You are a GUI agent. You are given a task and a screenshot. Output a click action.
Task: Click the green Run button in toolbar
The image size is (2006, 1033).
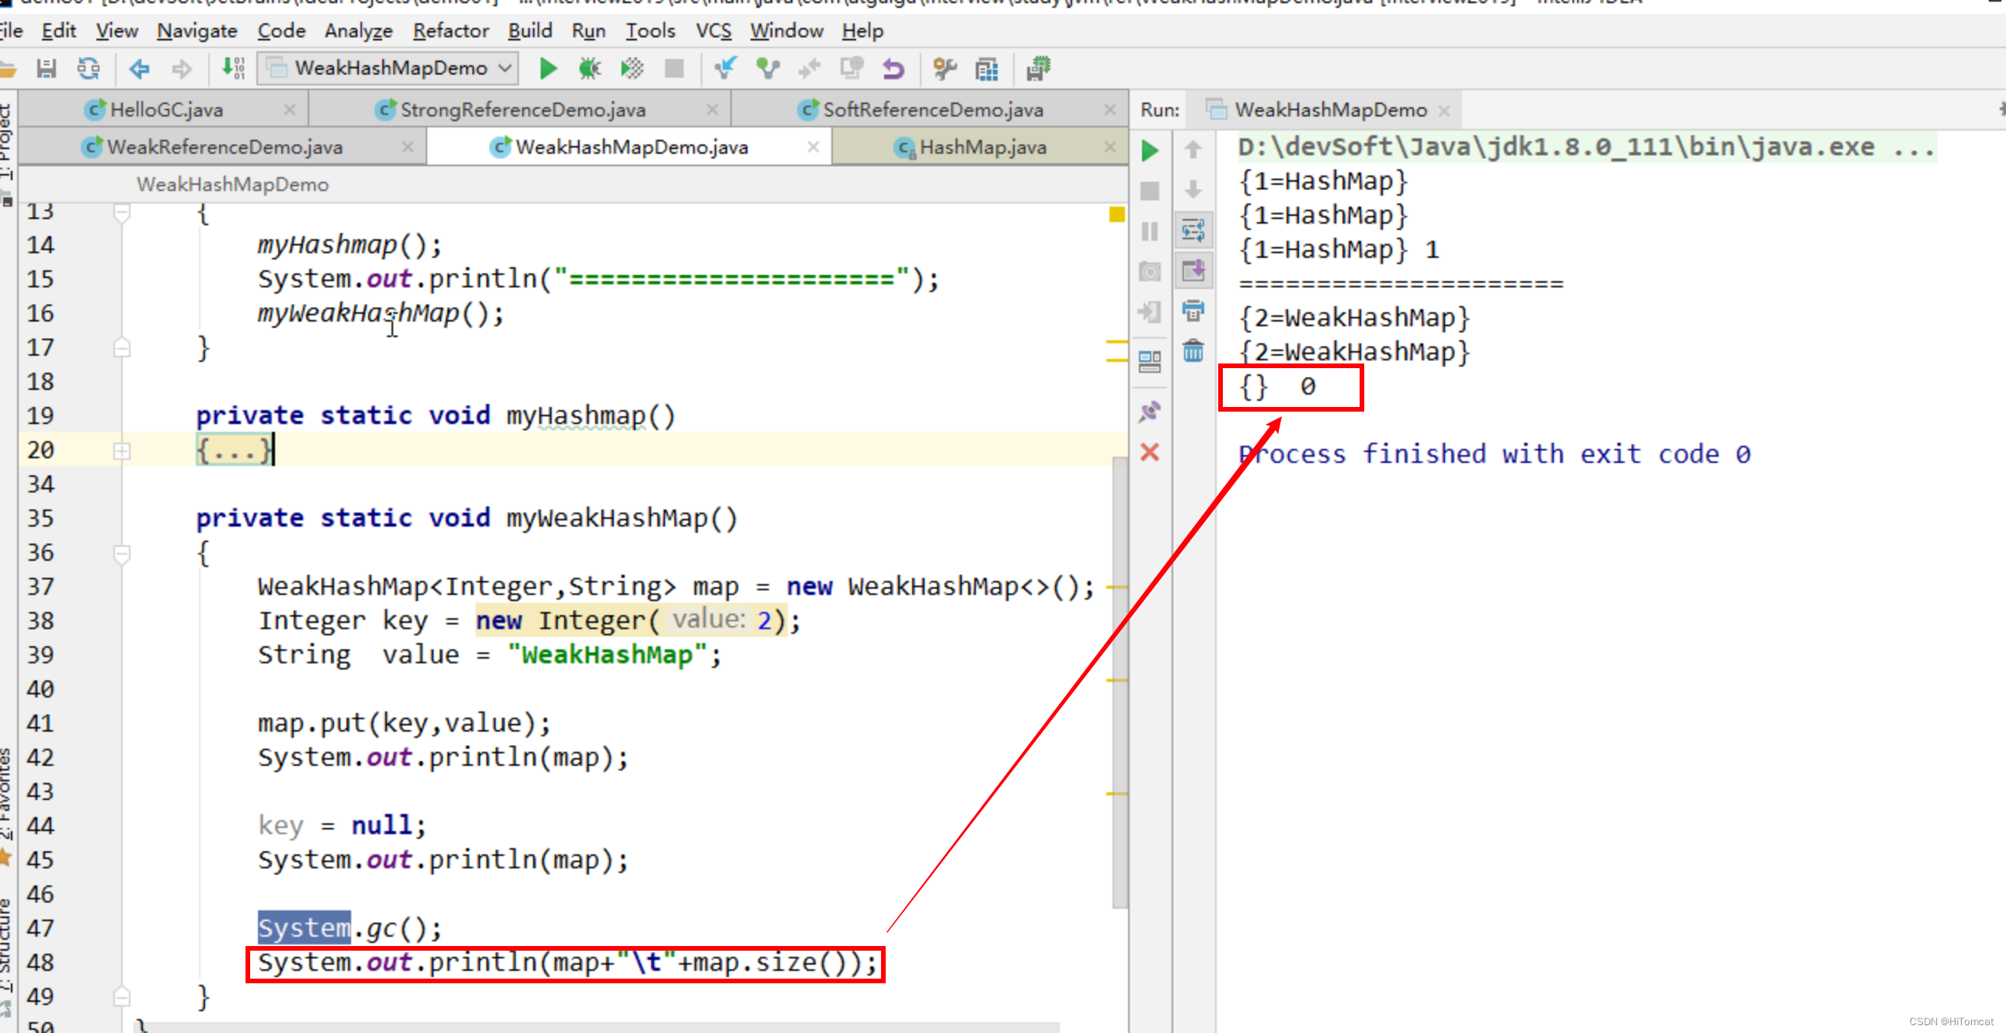548,68
